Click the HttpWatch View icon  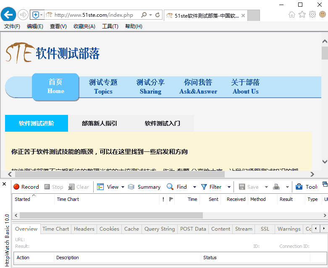pyautogui.click(x=100, y=187)
